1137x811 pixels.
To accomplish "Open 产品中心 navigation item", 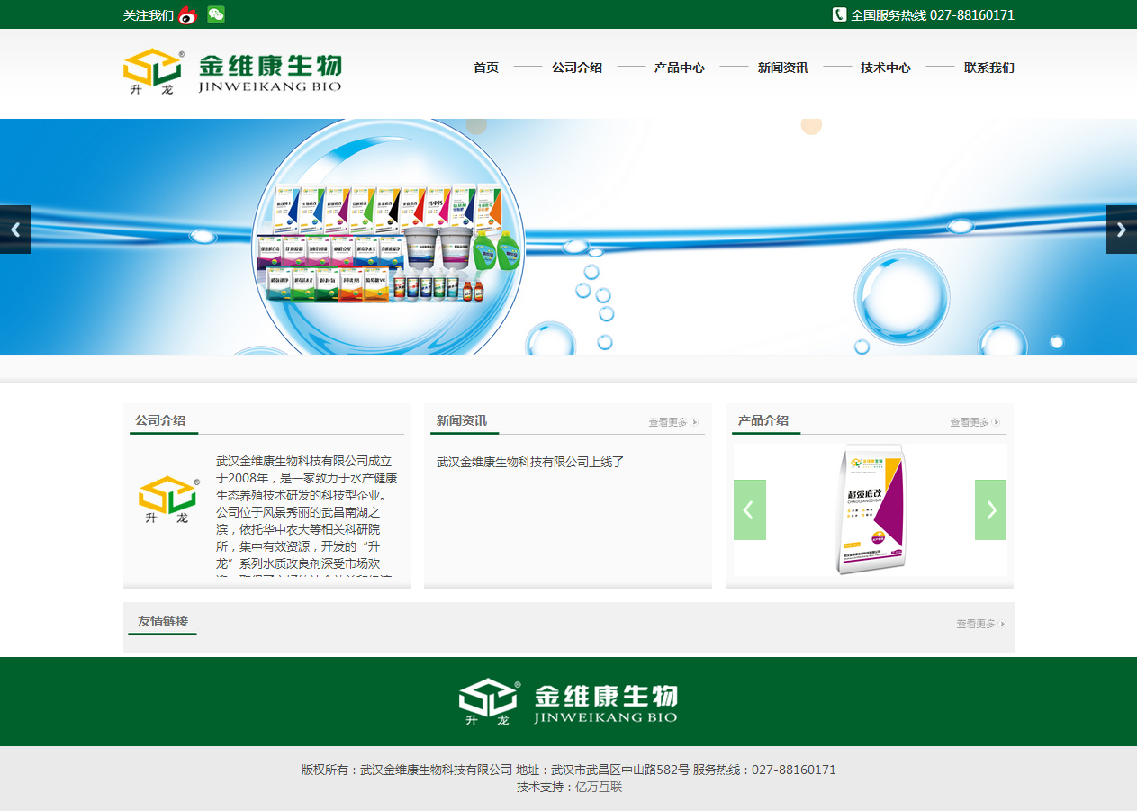I will coord(680,68).
